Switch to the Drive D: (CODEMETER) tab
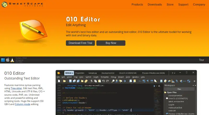The width and height of the screenshot is (209, 115). point(128,73)
